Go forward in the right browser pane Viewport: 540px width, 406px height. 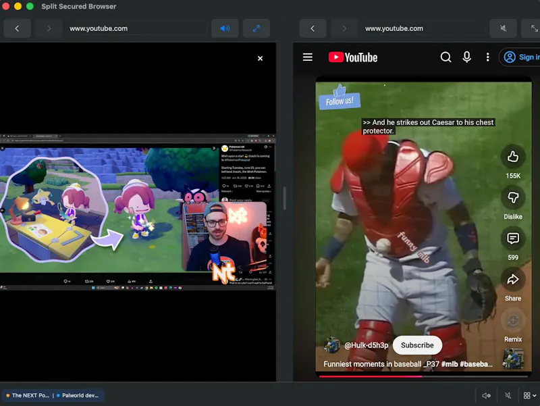click(x=344, y=28)
